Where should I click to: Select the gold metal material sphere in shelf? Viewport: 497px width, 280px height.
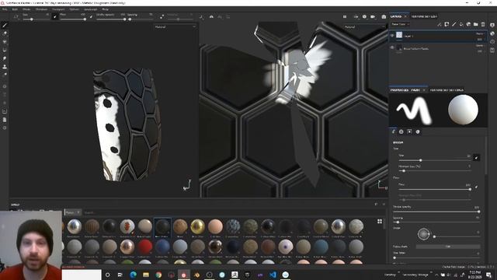click(197, 226)
